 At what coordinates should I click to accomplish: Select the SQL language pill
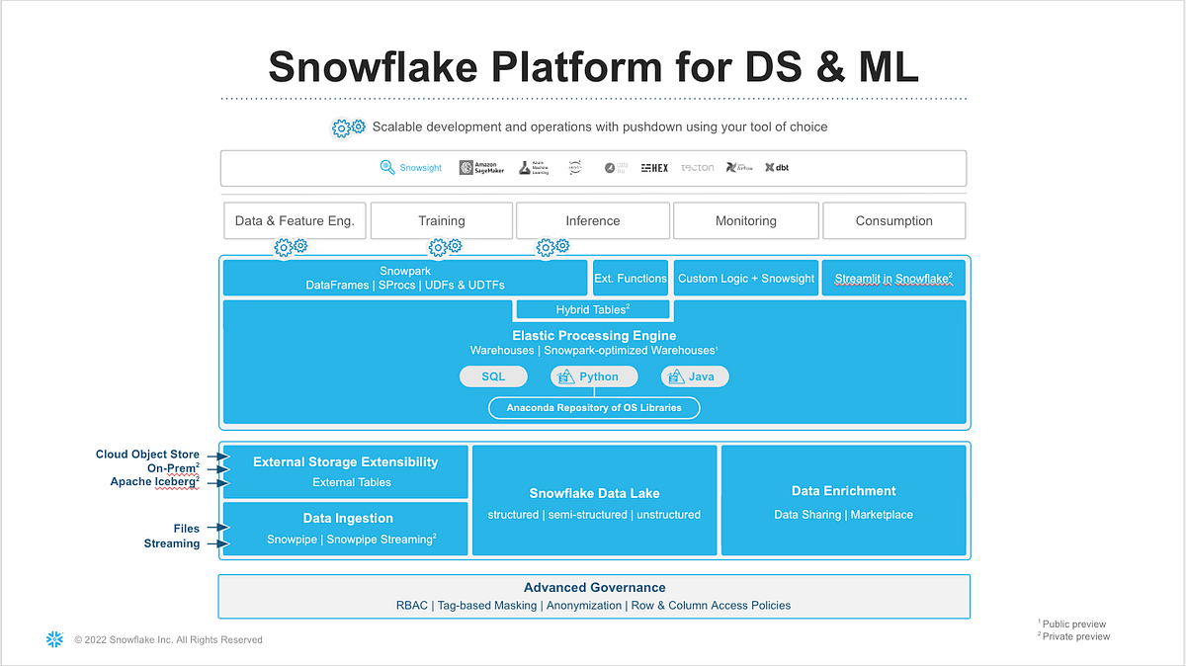coord(493,375)
